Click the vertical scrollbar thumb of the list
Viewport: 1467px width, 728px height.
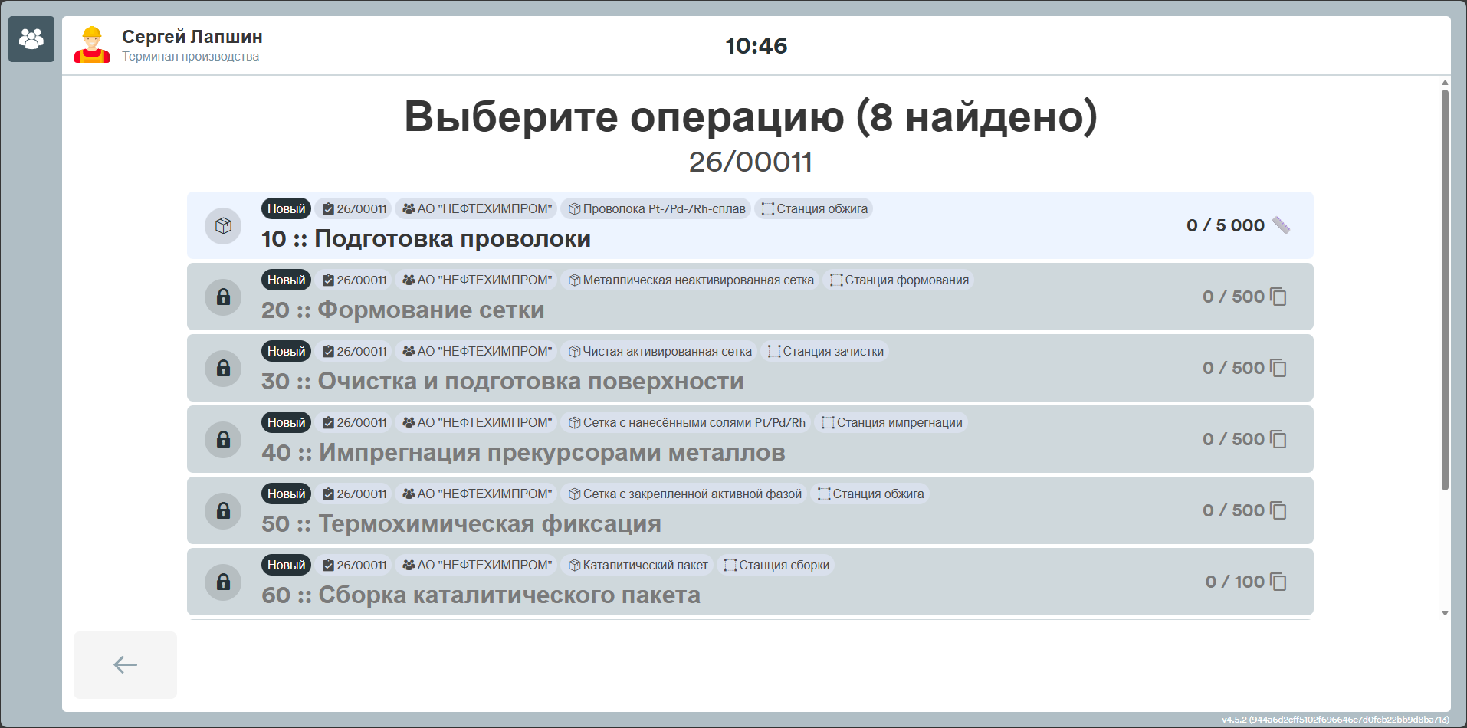1445,290
